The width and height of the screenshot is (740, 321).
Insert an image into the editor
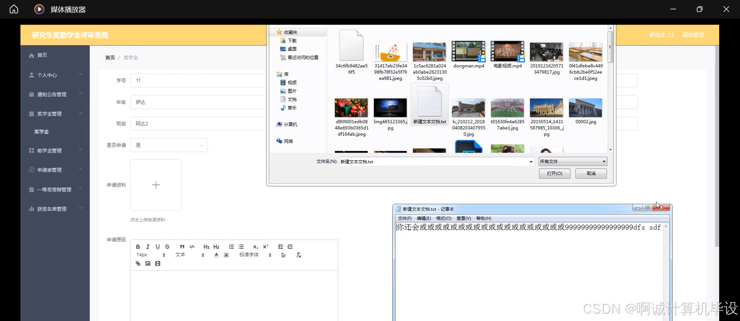point(148,264)
